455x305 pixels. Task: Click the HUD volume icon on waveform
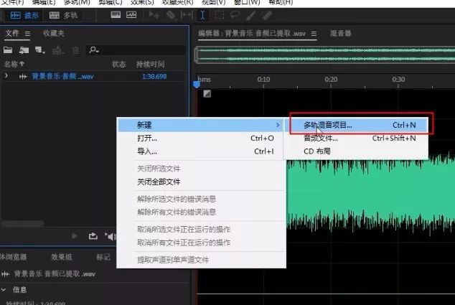[207, 94]
